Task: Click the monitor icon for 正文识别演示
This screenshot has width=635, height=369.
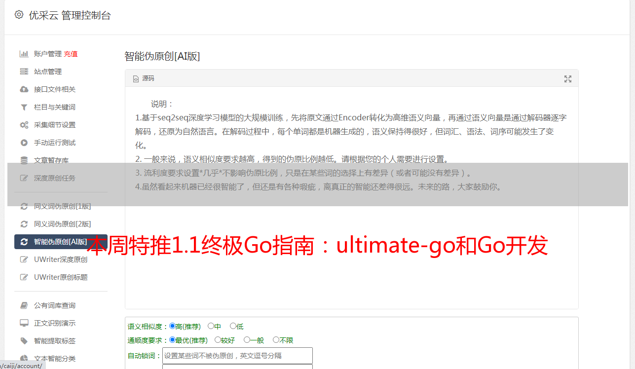Action: pos(24,323)
